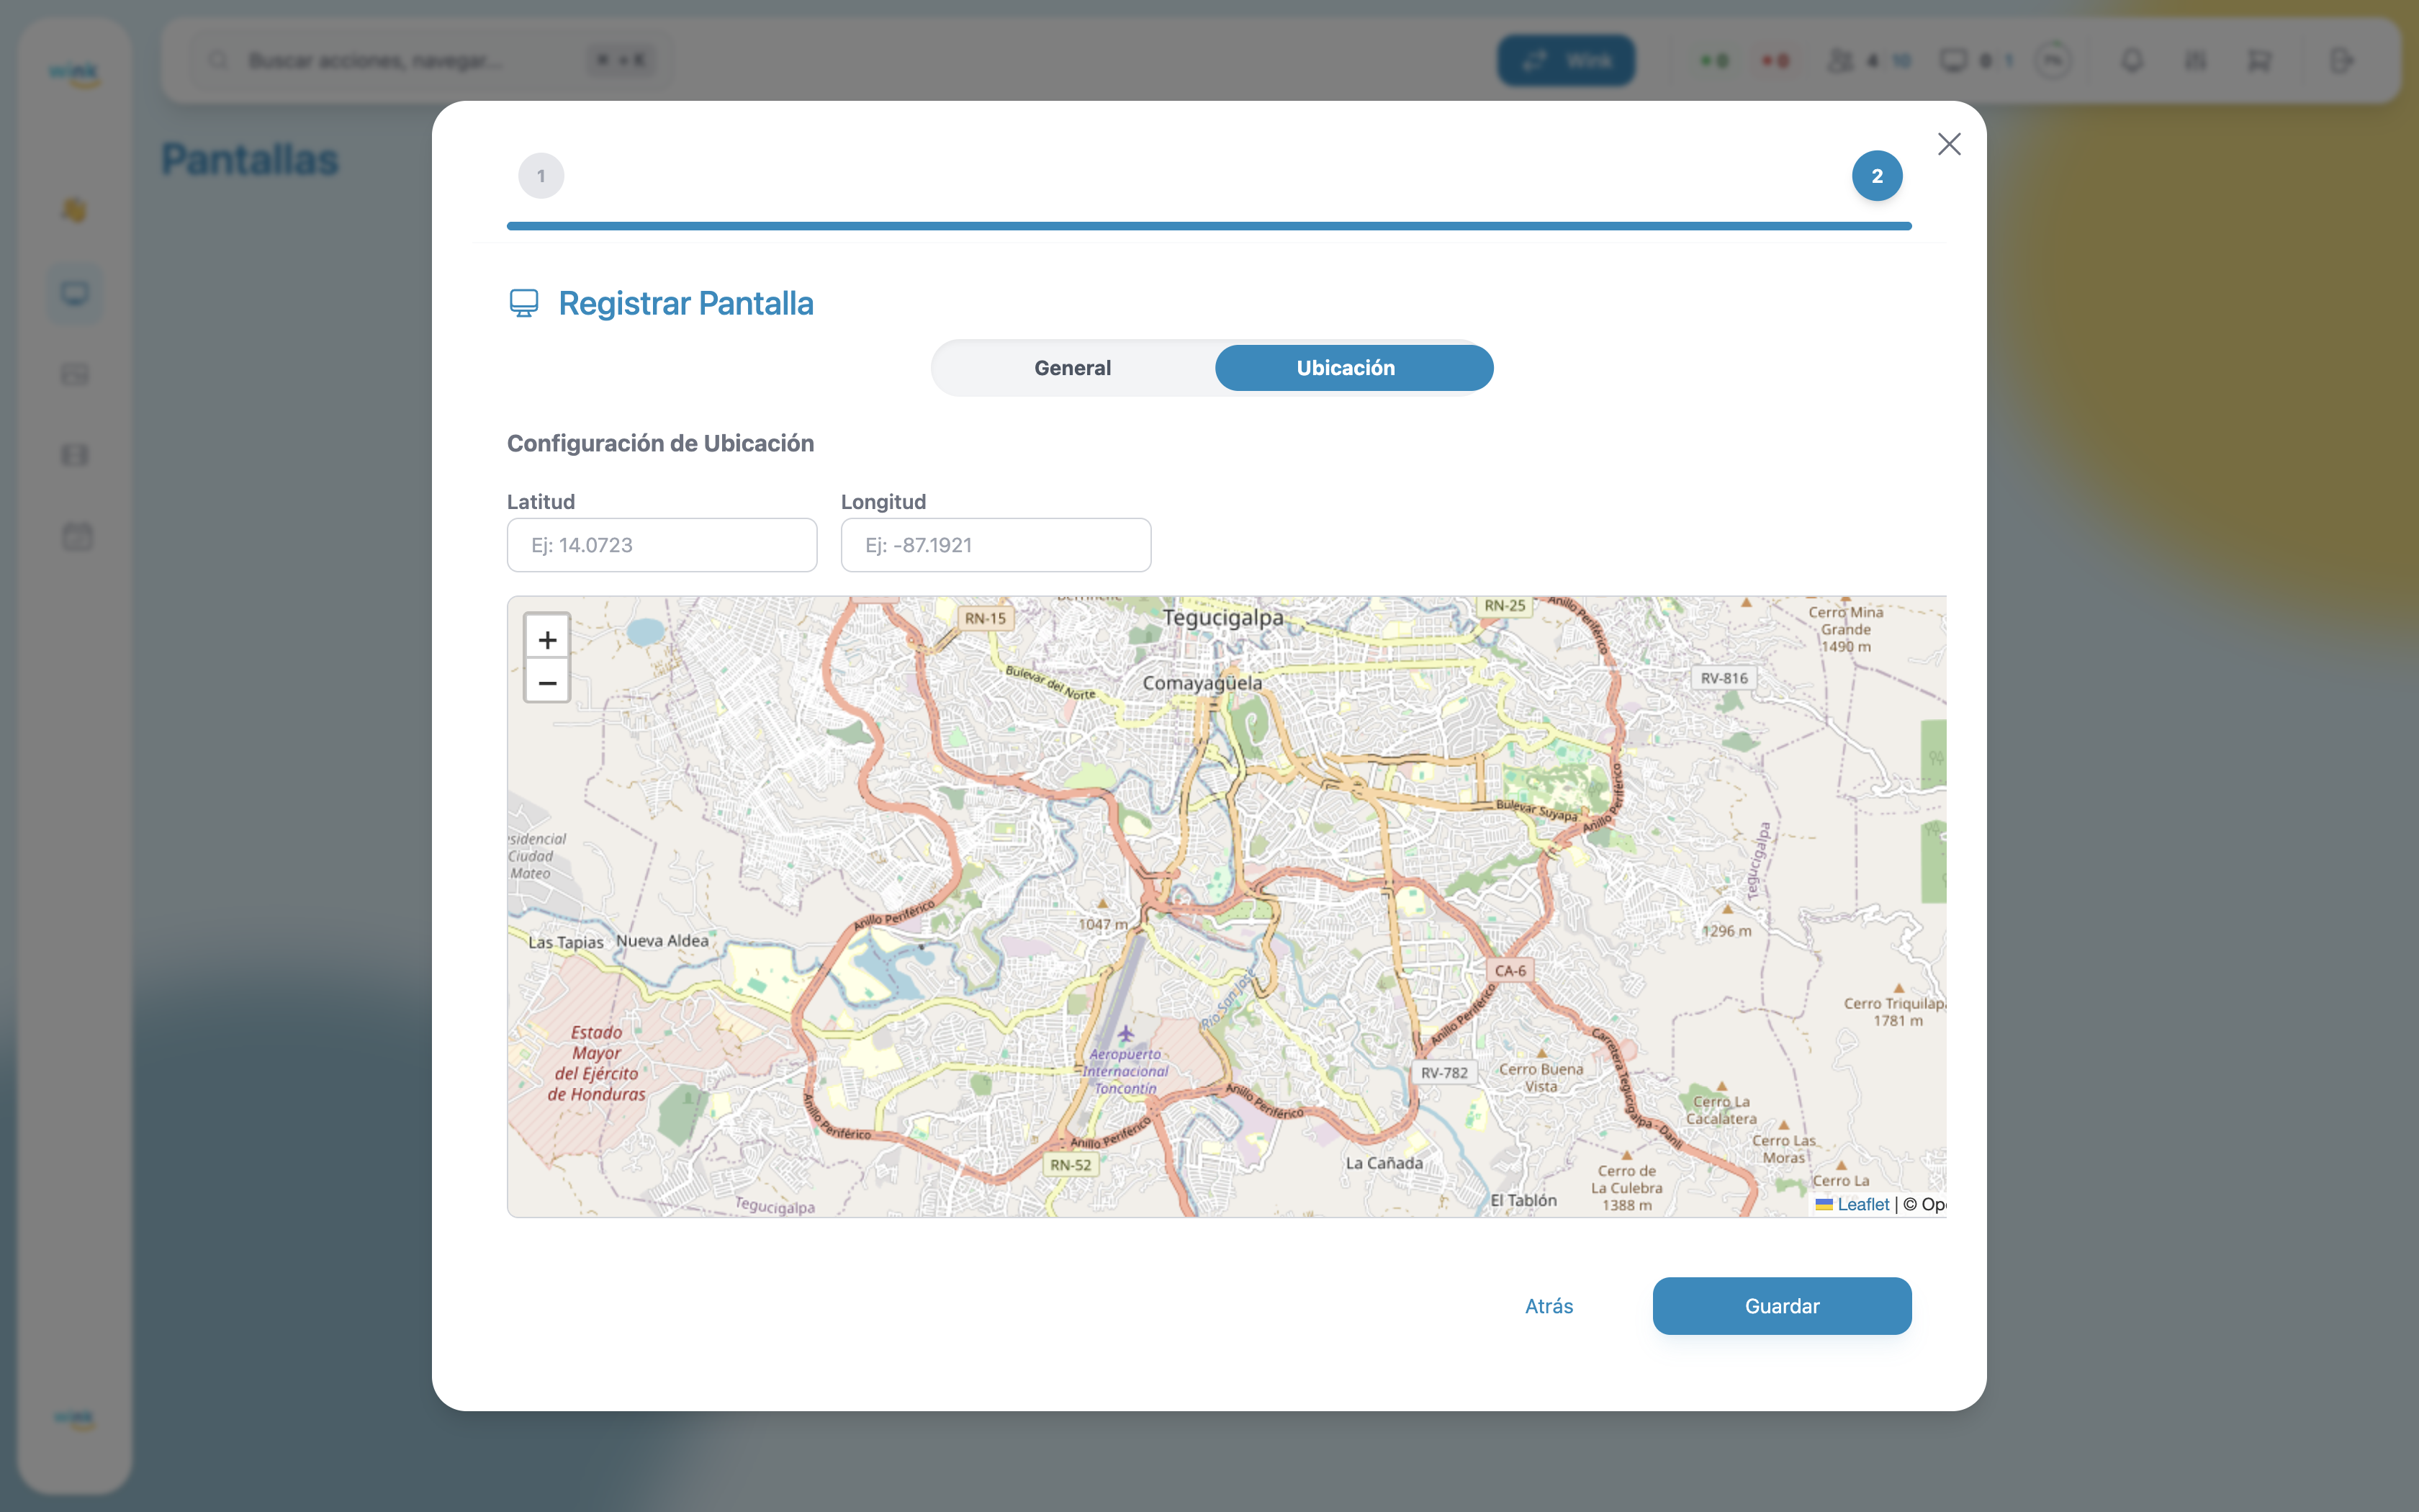Open notifications bell icon in top bar
Viewport: 2419px width, 1512px height.
2131,61
